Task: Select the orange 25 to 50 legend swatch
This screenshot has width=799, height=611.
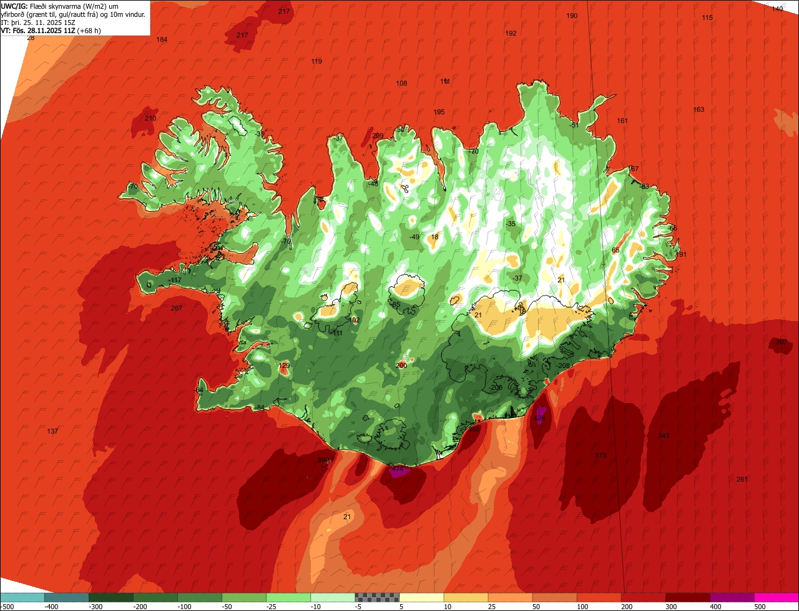Action: [x=510, y=597]
